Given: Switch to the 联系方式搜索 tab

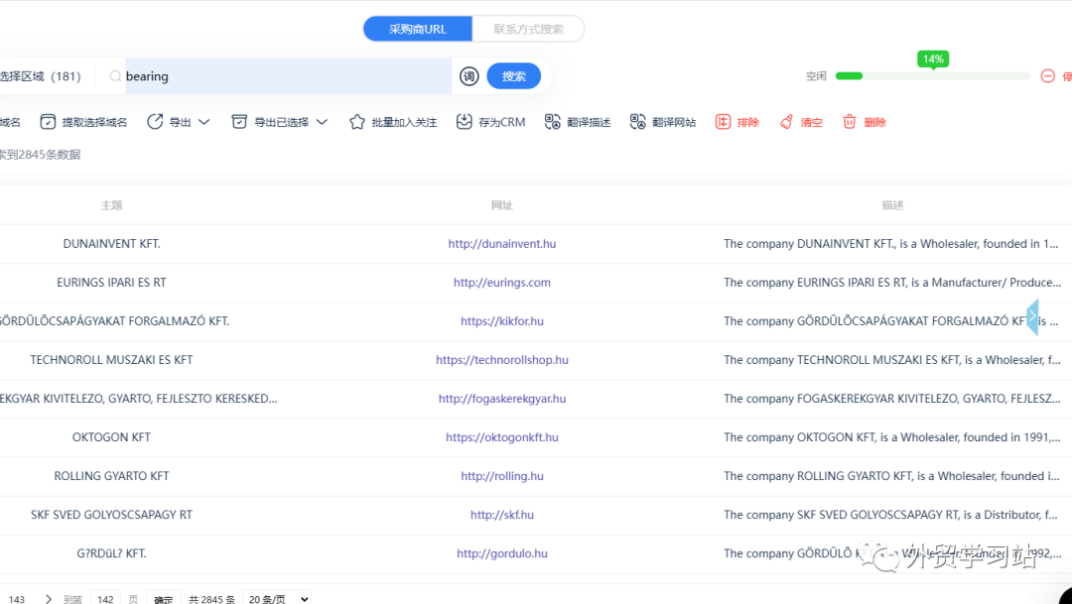Looking at the screenshot, I should pyautogui.click(x=528, y=30).
